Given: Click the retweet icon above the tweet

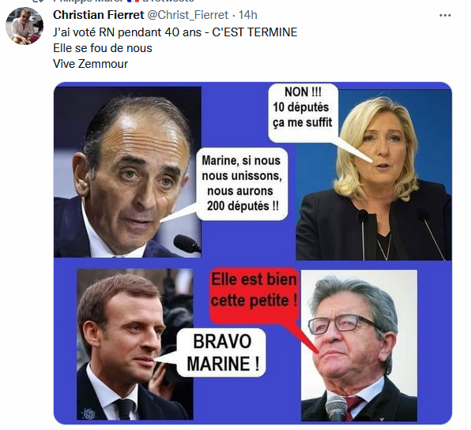Looking at the screenshot, I should [x=39, y=1].
